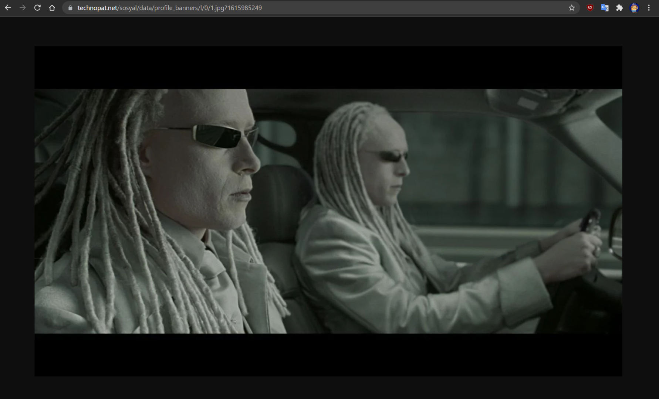Open the Extensions puzzle menu
This screenshot has width=659, height=399.
tap(619, 8)
